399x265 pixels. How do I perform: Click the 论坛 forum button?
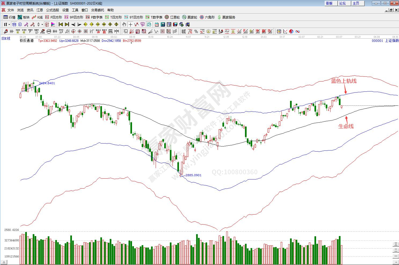[343, 3]
